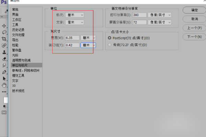The width and height of the screenshot is (206, 137).
Task: Click the 装订线(T) value field 0.42
Action: pyautogui.click(x=72, y=45)
